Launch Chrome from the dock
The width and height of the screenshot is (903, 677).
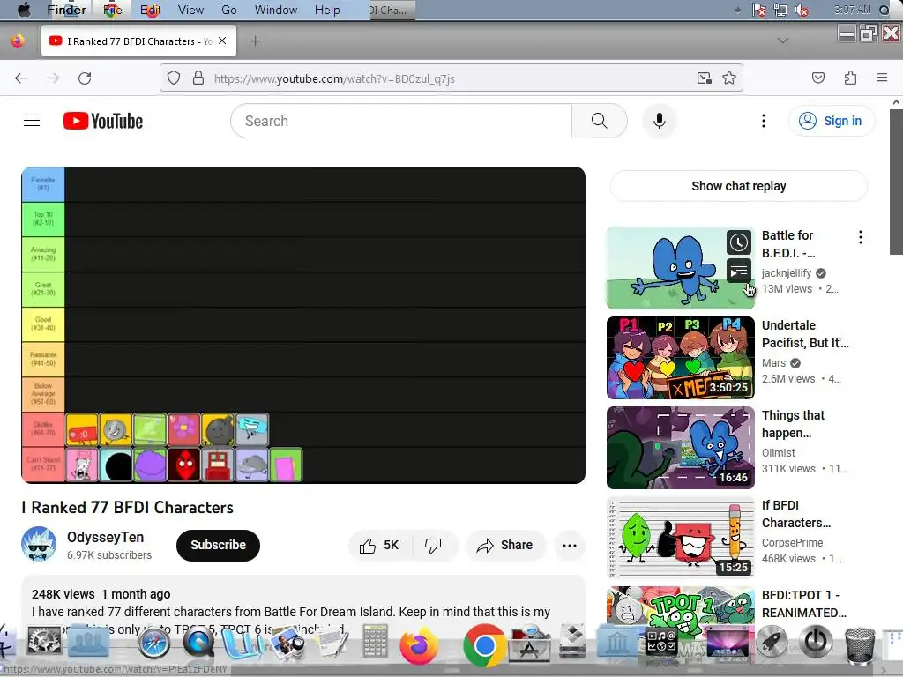[x=485, y=646]
